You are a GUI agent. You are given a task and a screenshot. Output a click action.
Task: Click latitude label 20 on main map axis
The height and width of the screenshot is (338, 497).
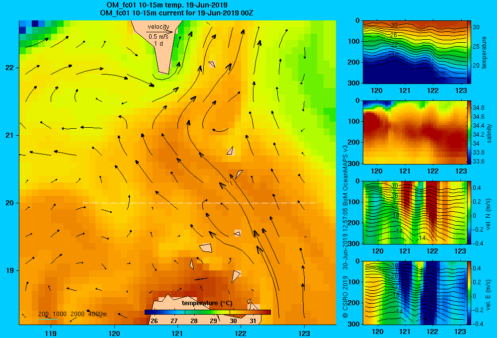tap(9, 203)
